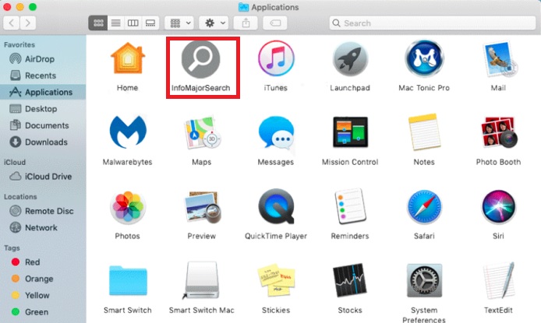Filter by the Red tag
Screen dimensions: 541x323
click(x=43, y=262)
